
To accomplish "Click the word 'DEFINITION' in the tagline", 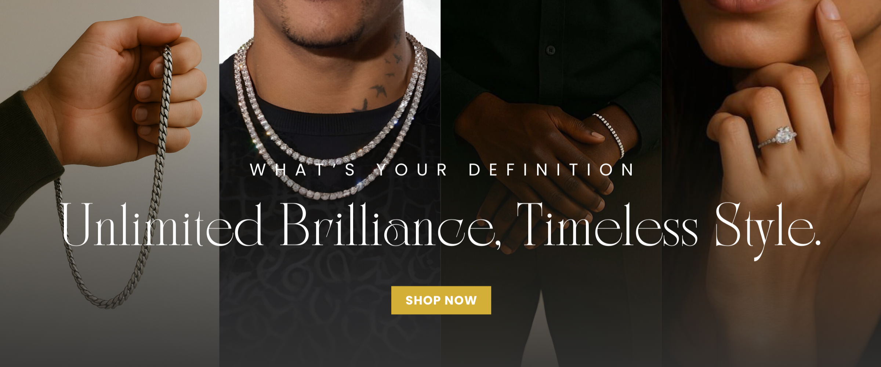I will pyautogui.click(x=552, y=170).
